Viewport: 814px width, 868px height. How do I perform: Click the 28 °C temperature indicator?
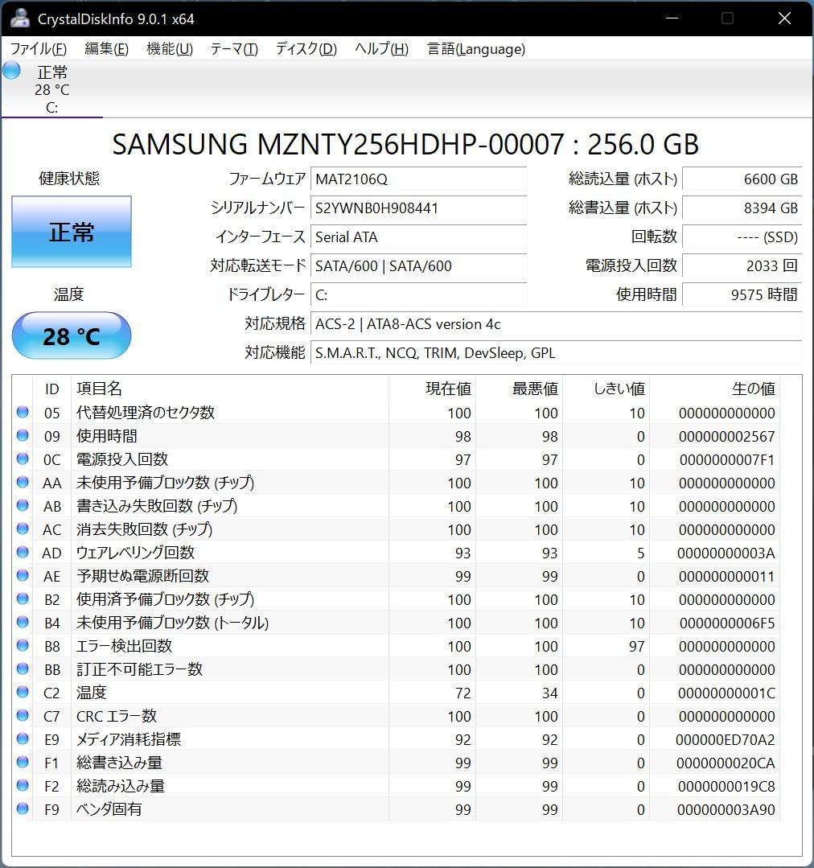click(71, 335)
